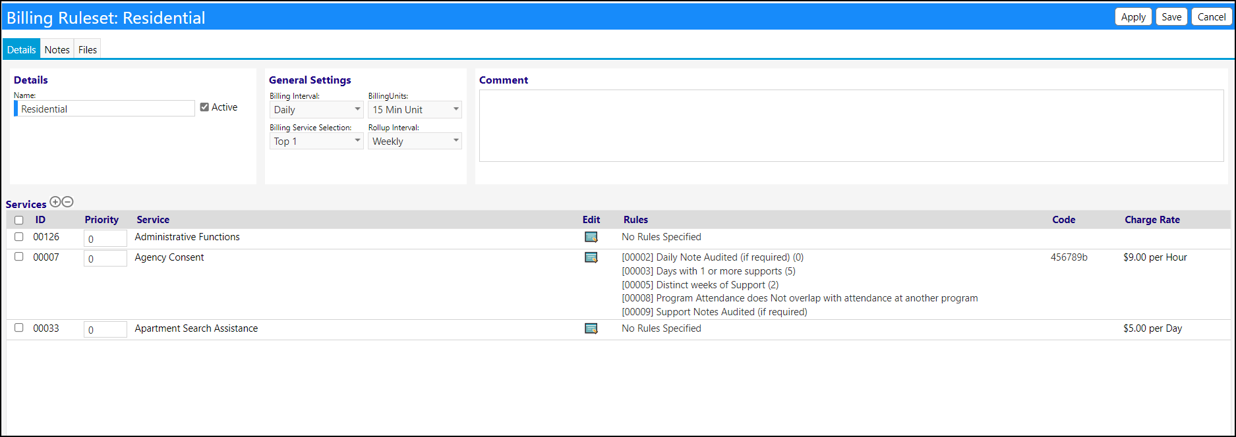Viewport: 1236px width, 437px height.
Task: Click the Priority column header
Action: (102, 220)
